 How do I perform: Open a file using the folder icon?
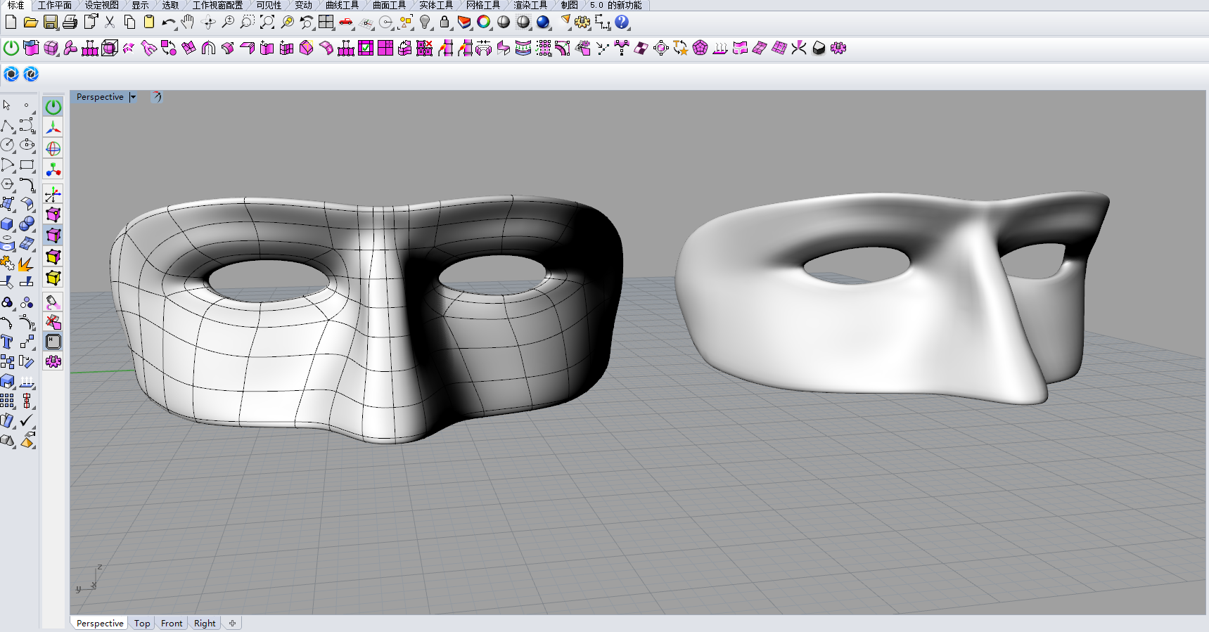[30, 22]
